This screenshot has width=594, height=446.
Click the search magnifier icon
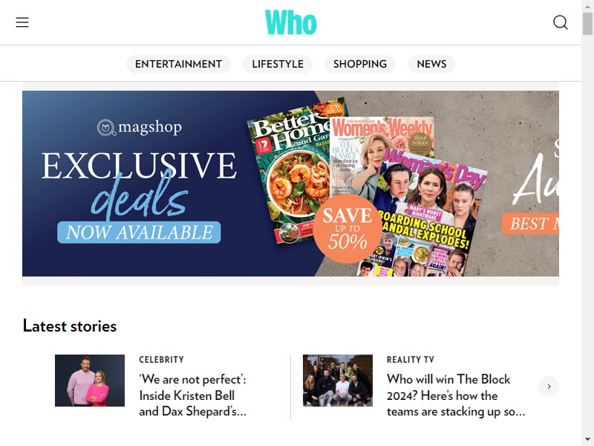[x=561, y=22]
